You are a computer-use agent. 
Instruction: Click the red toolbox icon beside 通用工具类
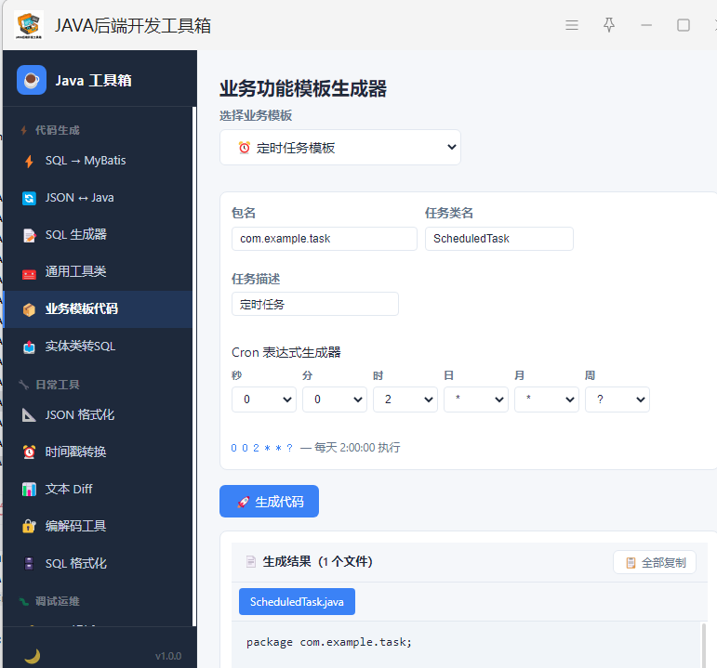(x=29, y=272)
